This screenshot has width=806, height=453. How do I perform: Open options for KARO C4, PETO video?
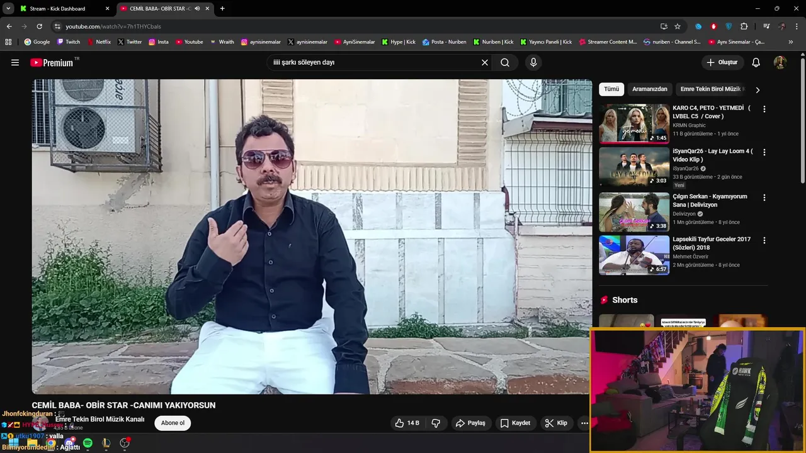[x=764, y=109]
